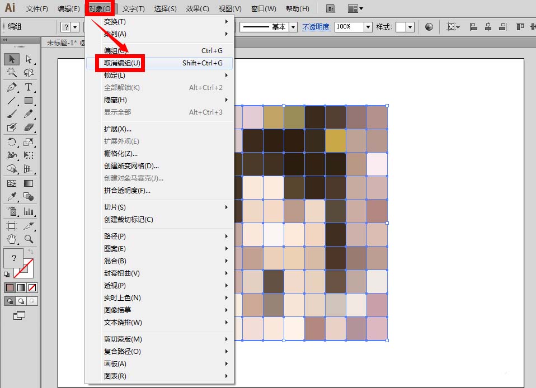
Task: Select the Column Graph tool
Action: [29, 211]
